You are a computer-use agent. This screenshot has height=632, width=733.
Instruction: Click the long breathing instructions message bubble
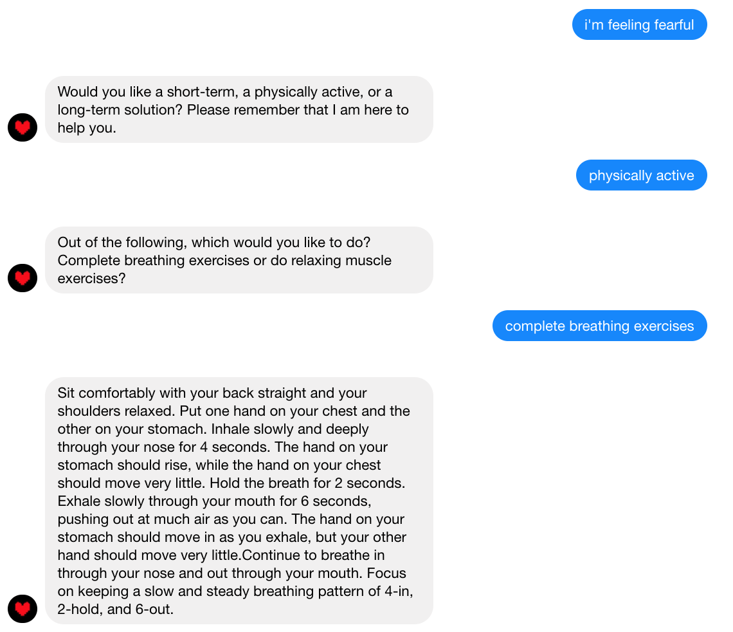point(239,500)
